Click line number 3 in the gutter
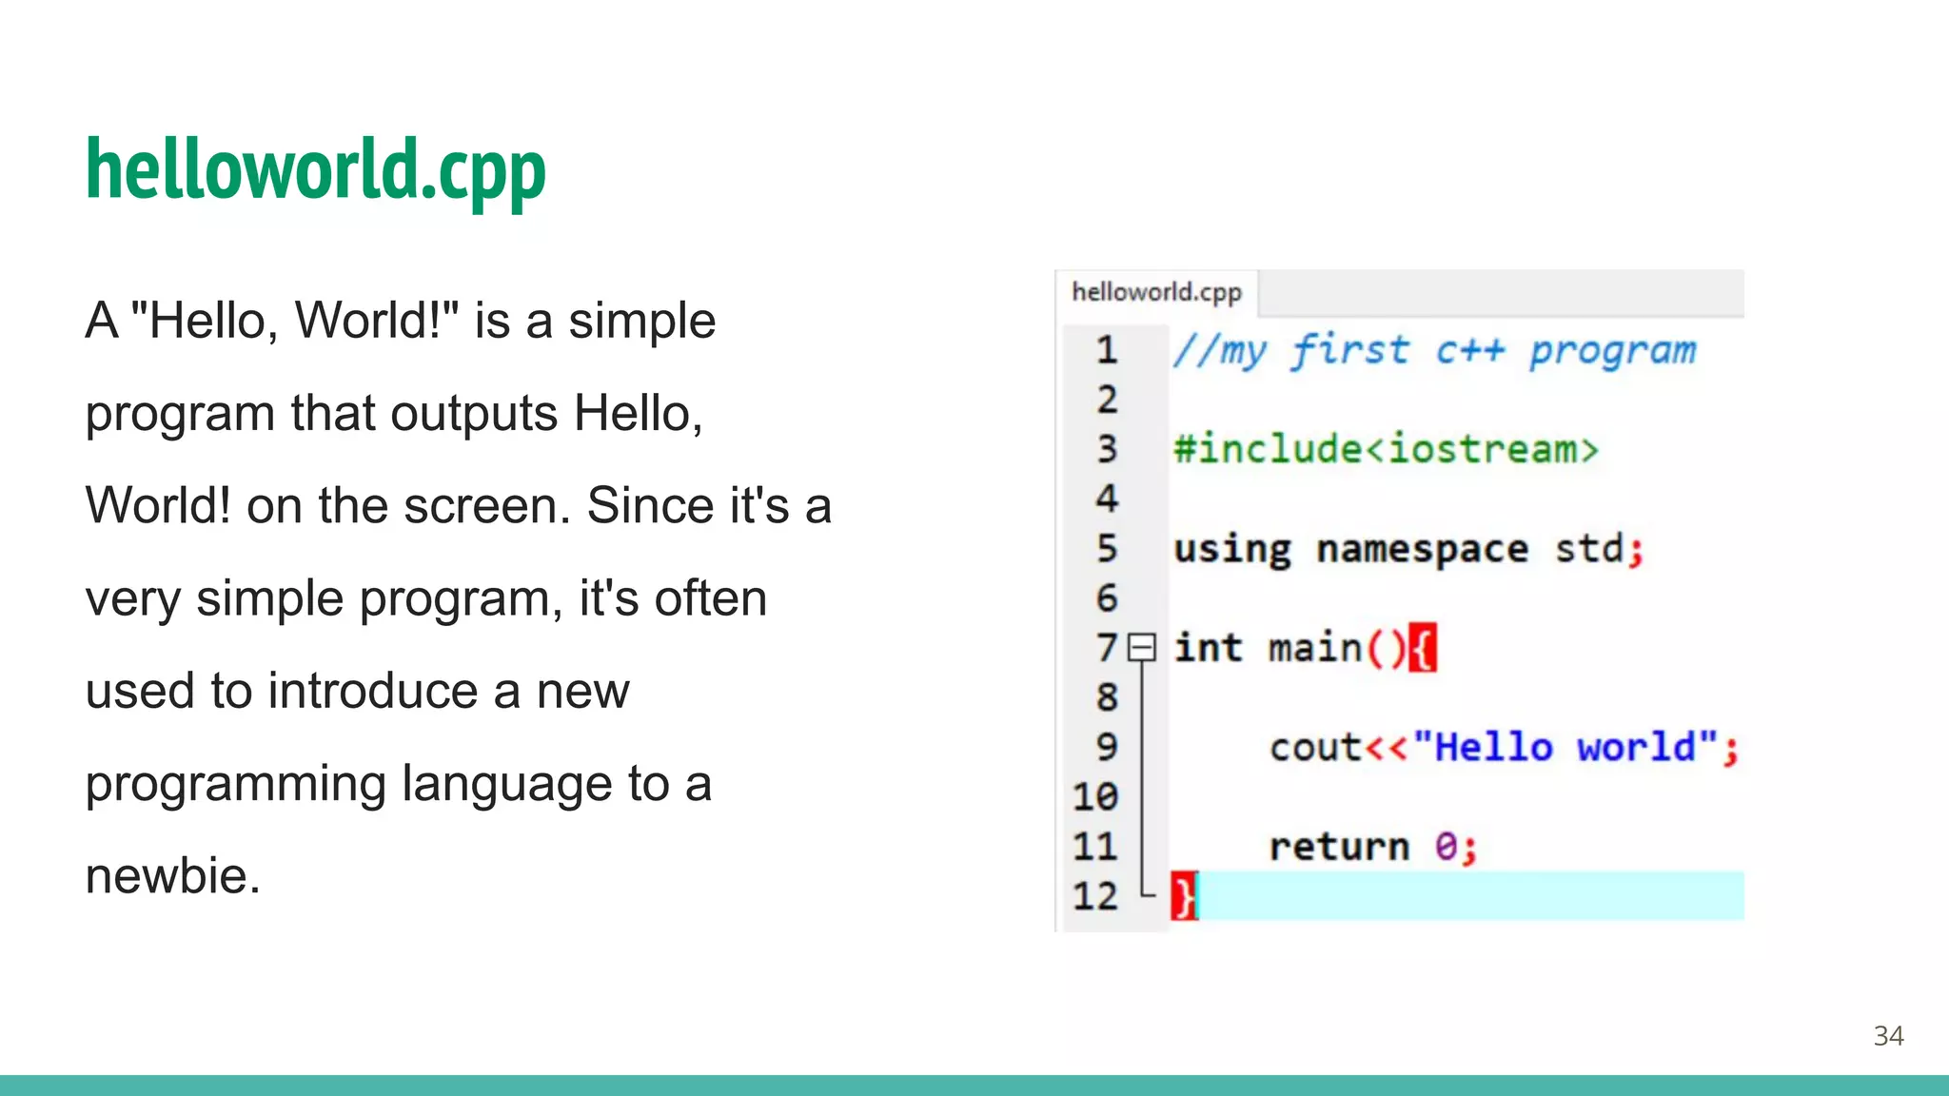Viewport: 1949px width, 1096px height. [1106, 449]
